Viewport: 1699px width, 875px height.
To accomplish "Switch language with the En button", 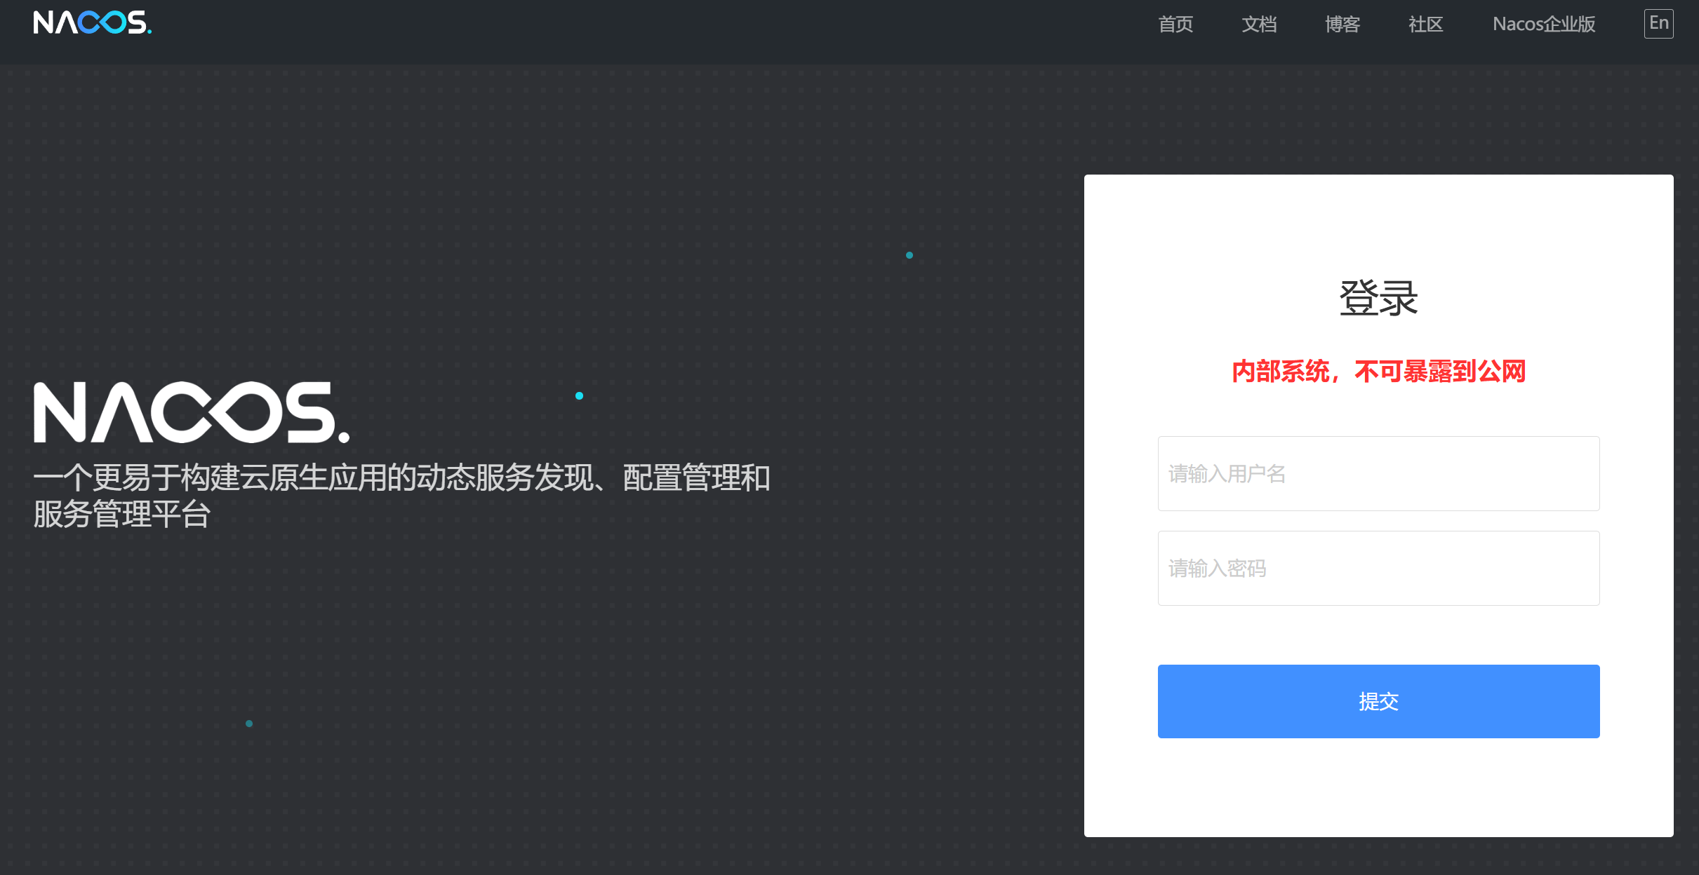I will [x=1658, y=24].
